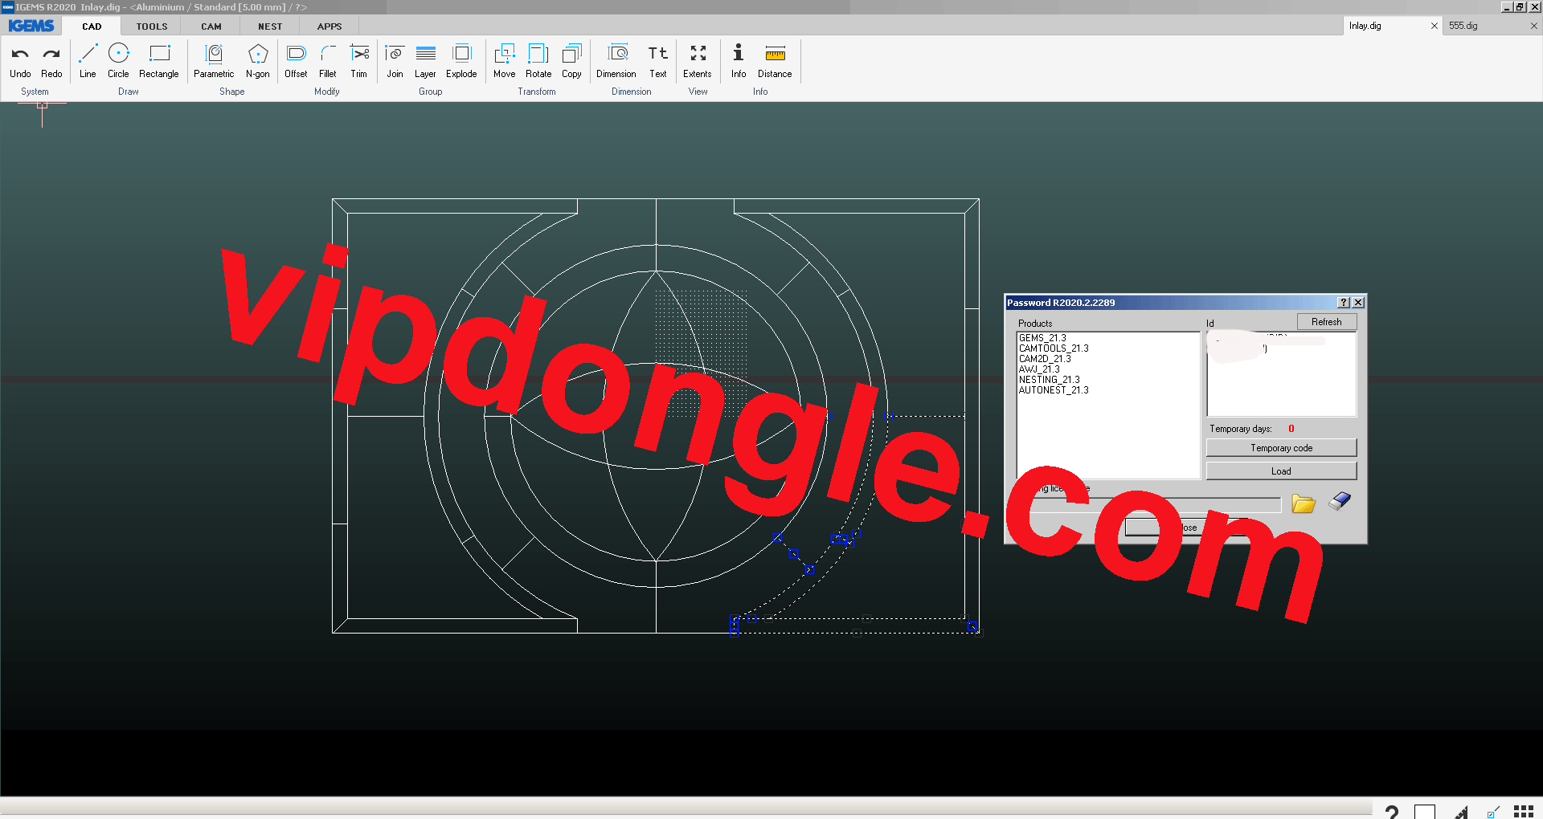Viewport: 1543px width, 819px height.
Task: Activate the Fillet tool
Action: point(328,61)
